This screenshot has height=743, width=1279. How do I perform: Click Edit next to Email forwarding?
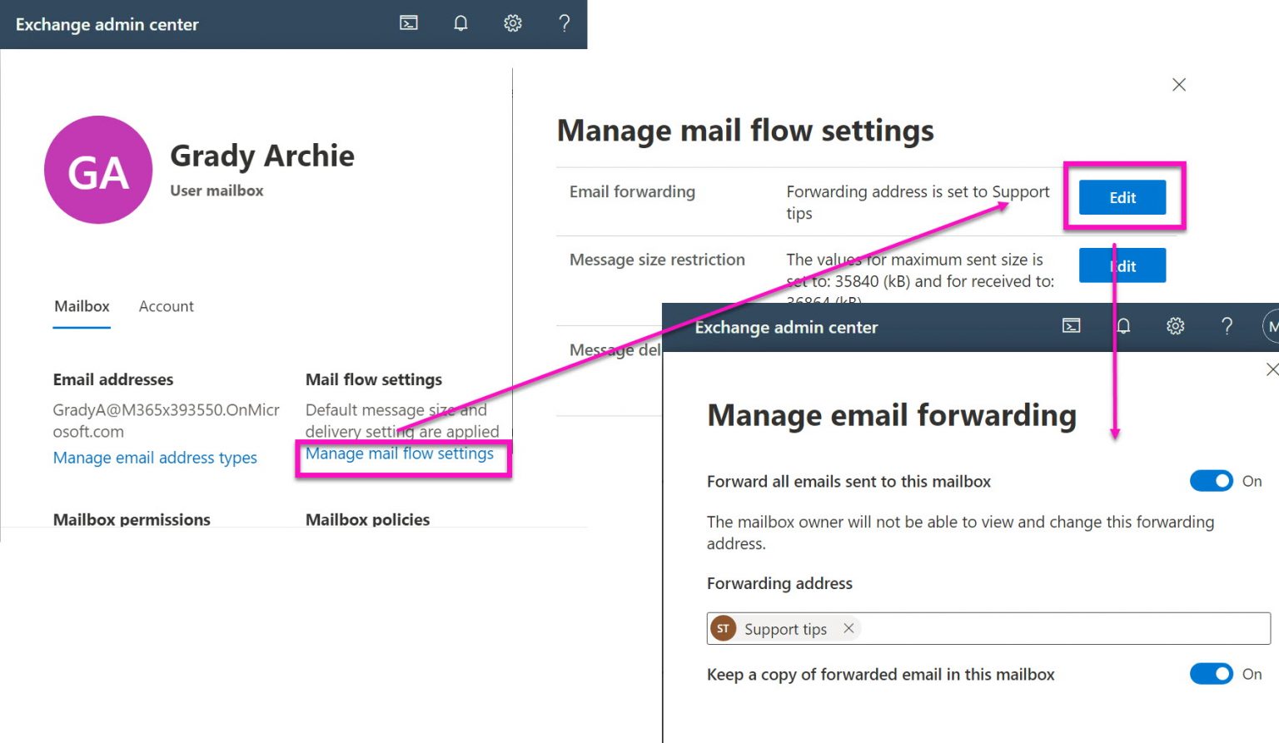(x=1122, y=197)
